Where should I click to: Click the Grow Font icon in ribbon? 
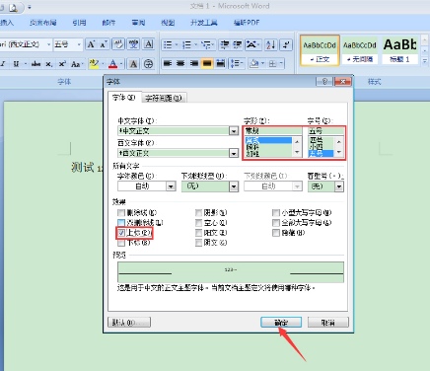(x=91, y=44)
